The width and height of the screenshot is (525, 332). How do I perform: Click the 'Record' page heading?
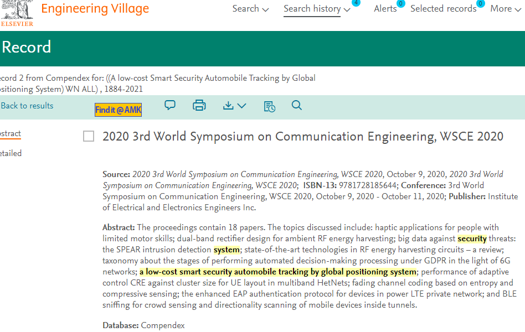pos(27,47)
